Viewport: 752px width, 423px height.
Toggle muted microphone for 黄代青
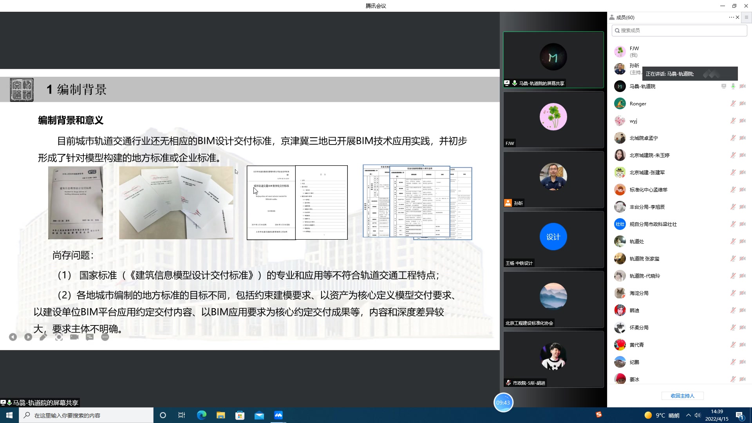pos(733,345)
